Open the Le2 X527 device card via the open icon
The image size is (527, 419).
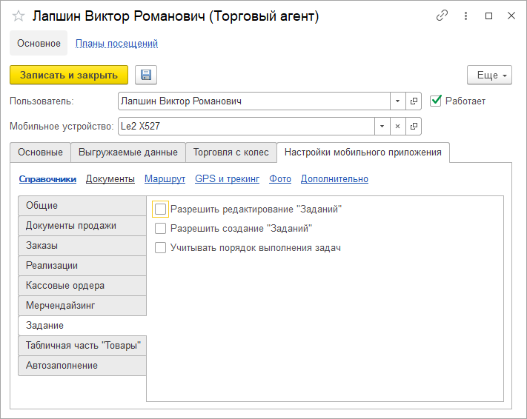pos(414,127)
